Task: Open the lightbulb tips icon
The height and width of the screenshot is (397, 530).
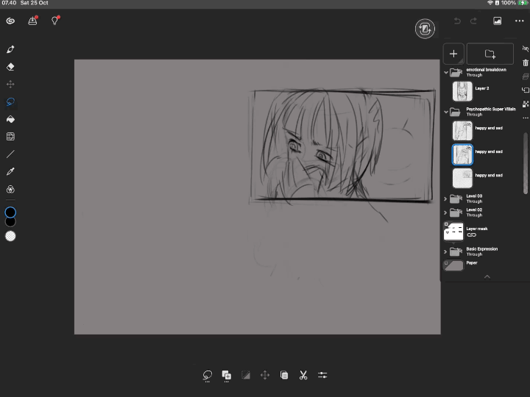Action: click(x=54, y=21)
